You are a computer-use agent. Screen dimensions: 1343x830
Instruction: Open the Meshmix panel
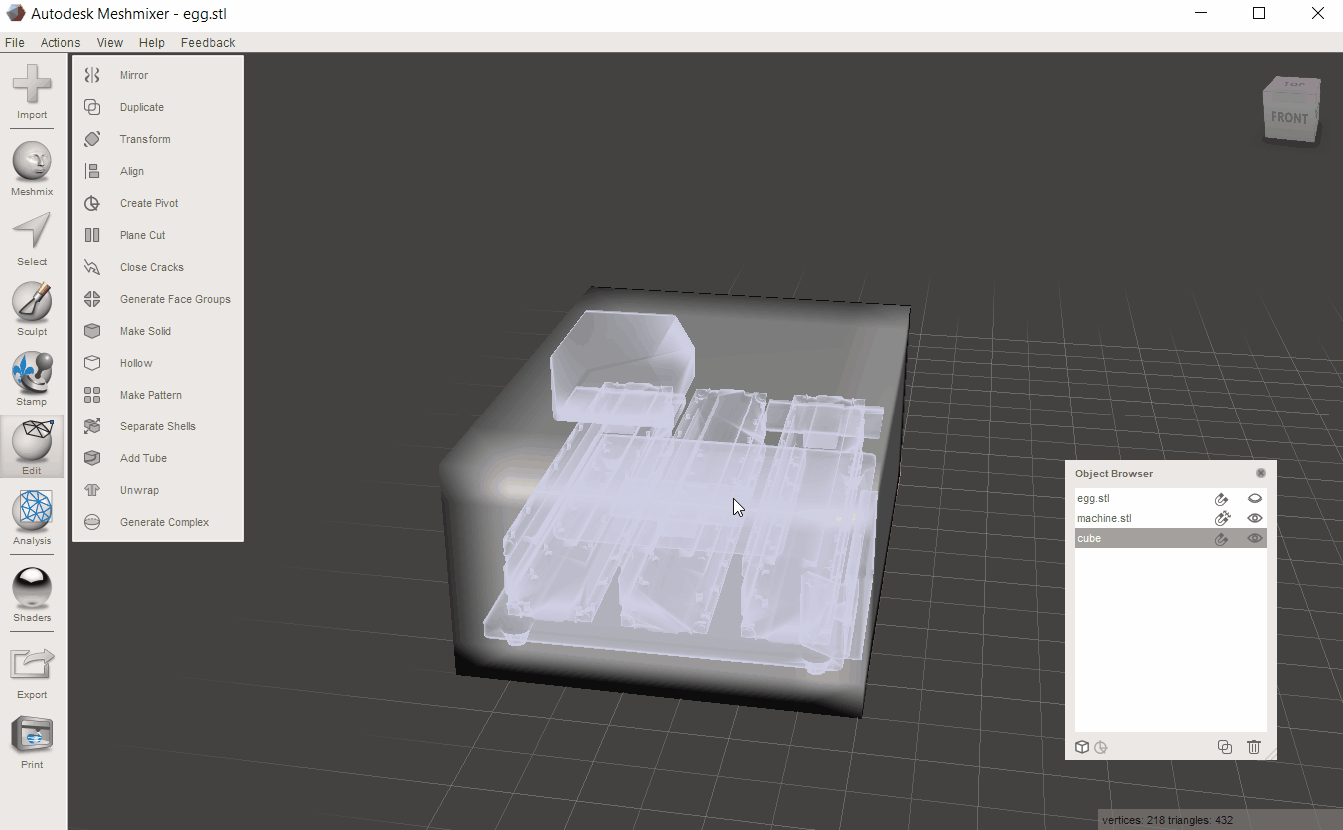(x=32, y=169)
